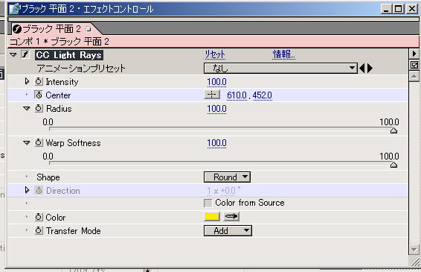Enable the Color from Source checkbox

point(208,203)
